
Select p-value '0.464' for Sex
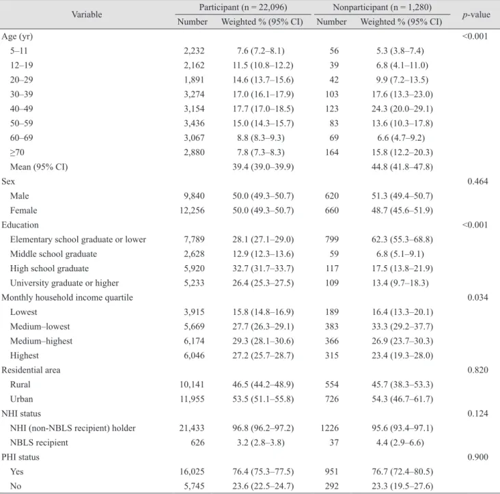pos(477,181)
